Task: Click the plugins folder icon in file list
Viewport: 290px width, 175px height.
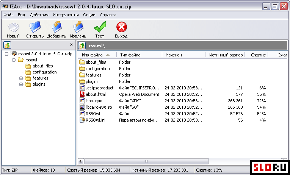Action: [x=82, y=81]
